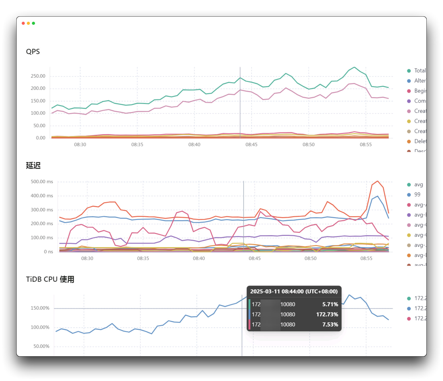
Task: Toggle the mauve-dot avg- entry in 延迟 legend
Action: pyautogui.click(x=416, y=225)
